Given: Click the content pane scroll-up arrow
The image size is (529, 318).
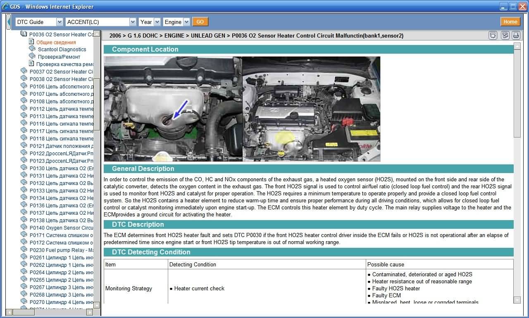Looking at the screenshot, I should tap(517, 46).
